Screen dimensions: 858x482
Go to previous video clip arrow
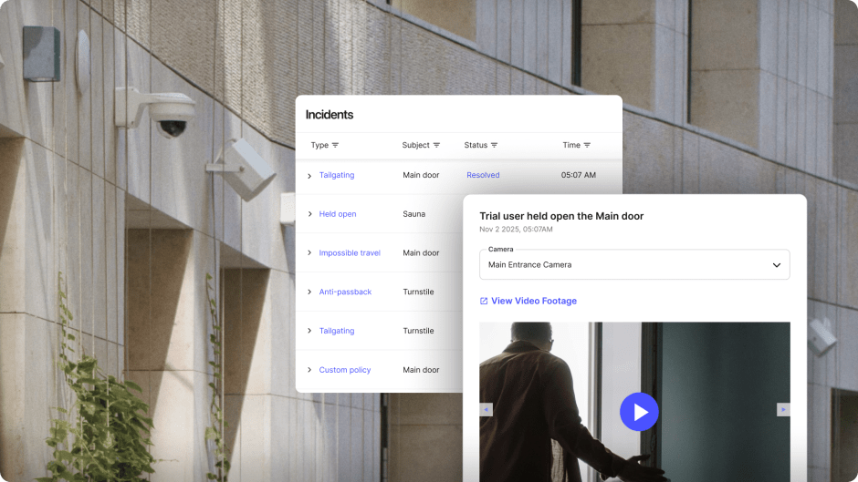click(x=486, y=409)
